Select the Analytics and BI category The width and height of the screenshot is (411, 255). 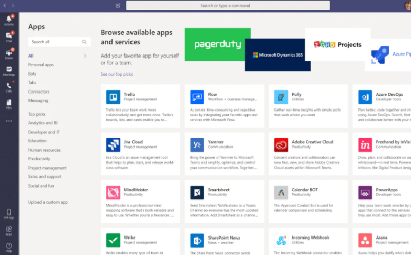click(43, 123)
